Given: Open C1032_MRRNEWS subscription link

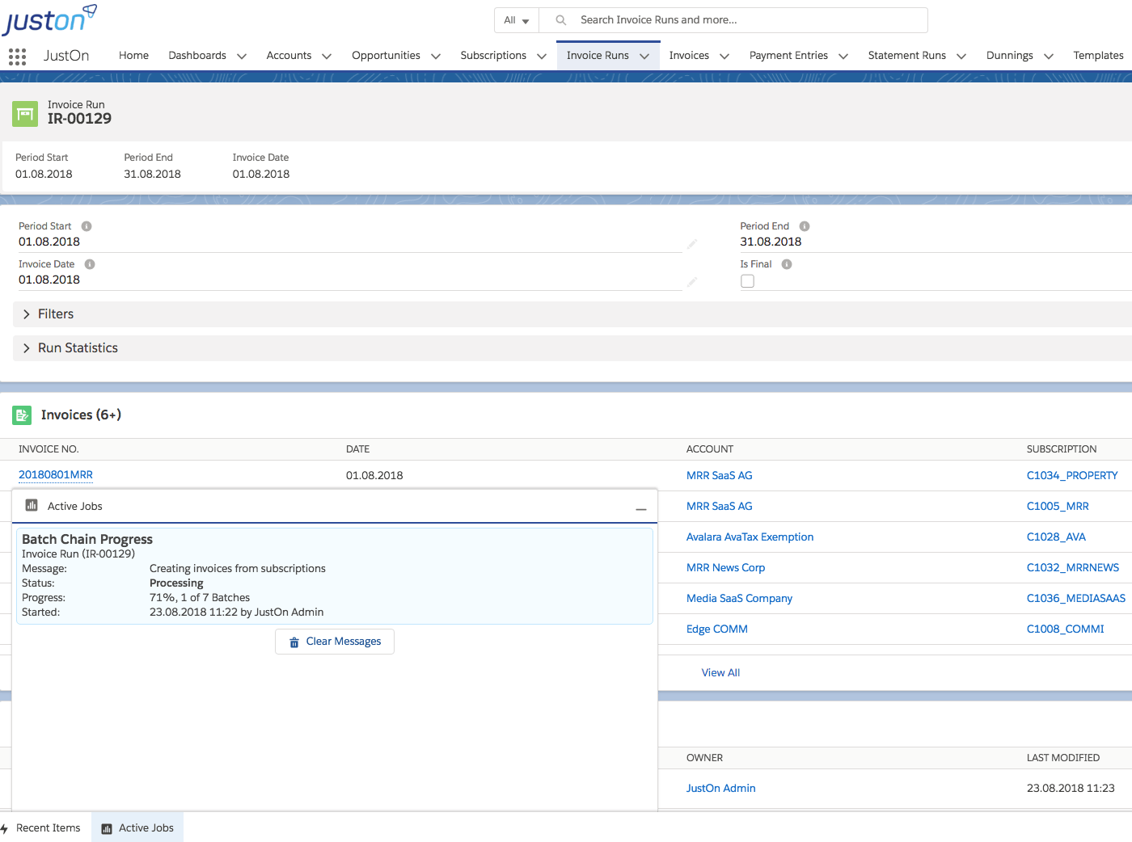Looking at the screenshot, I should (x=1073, y=568).
